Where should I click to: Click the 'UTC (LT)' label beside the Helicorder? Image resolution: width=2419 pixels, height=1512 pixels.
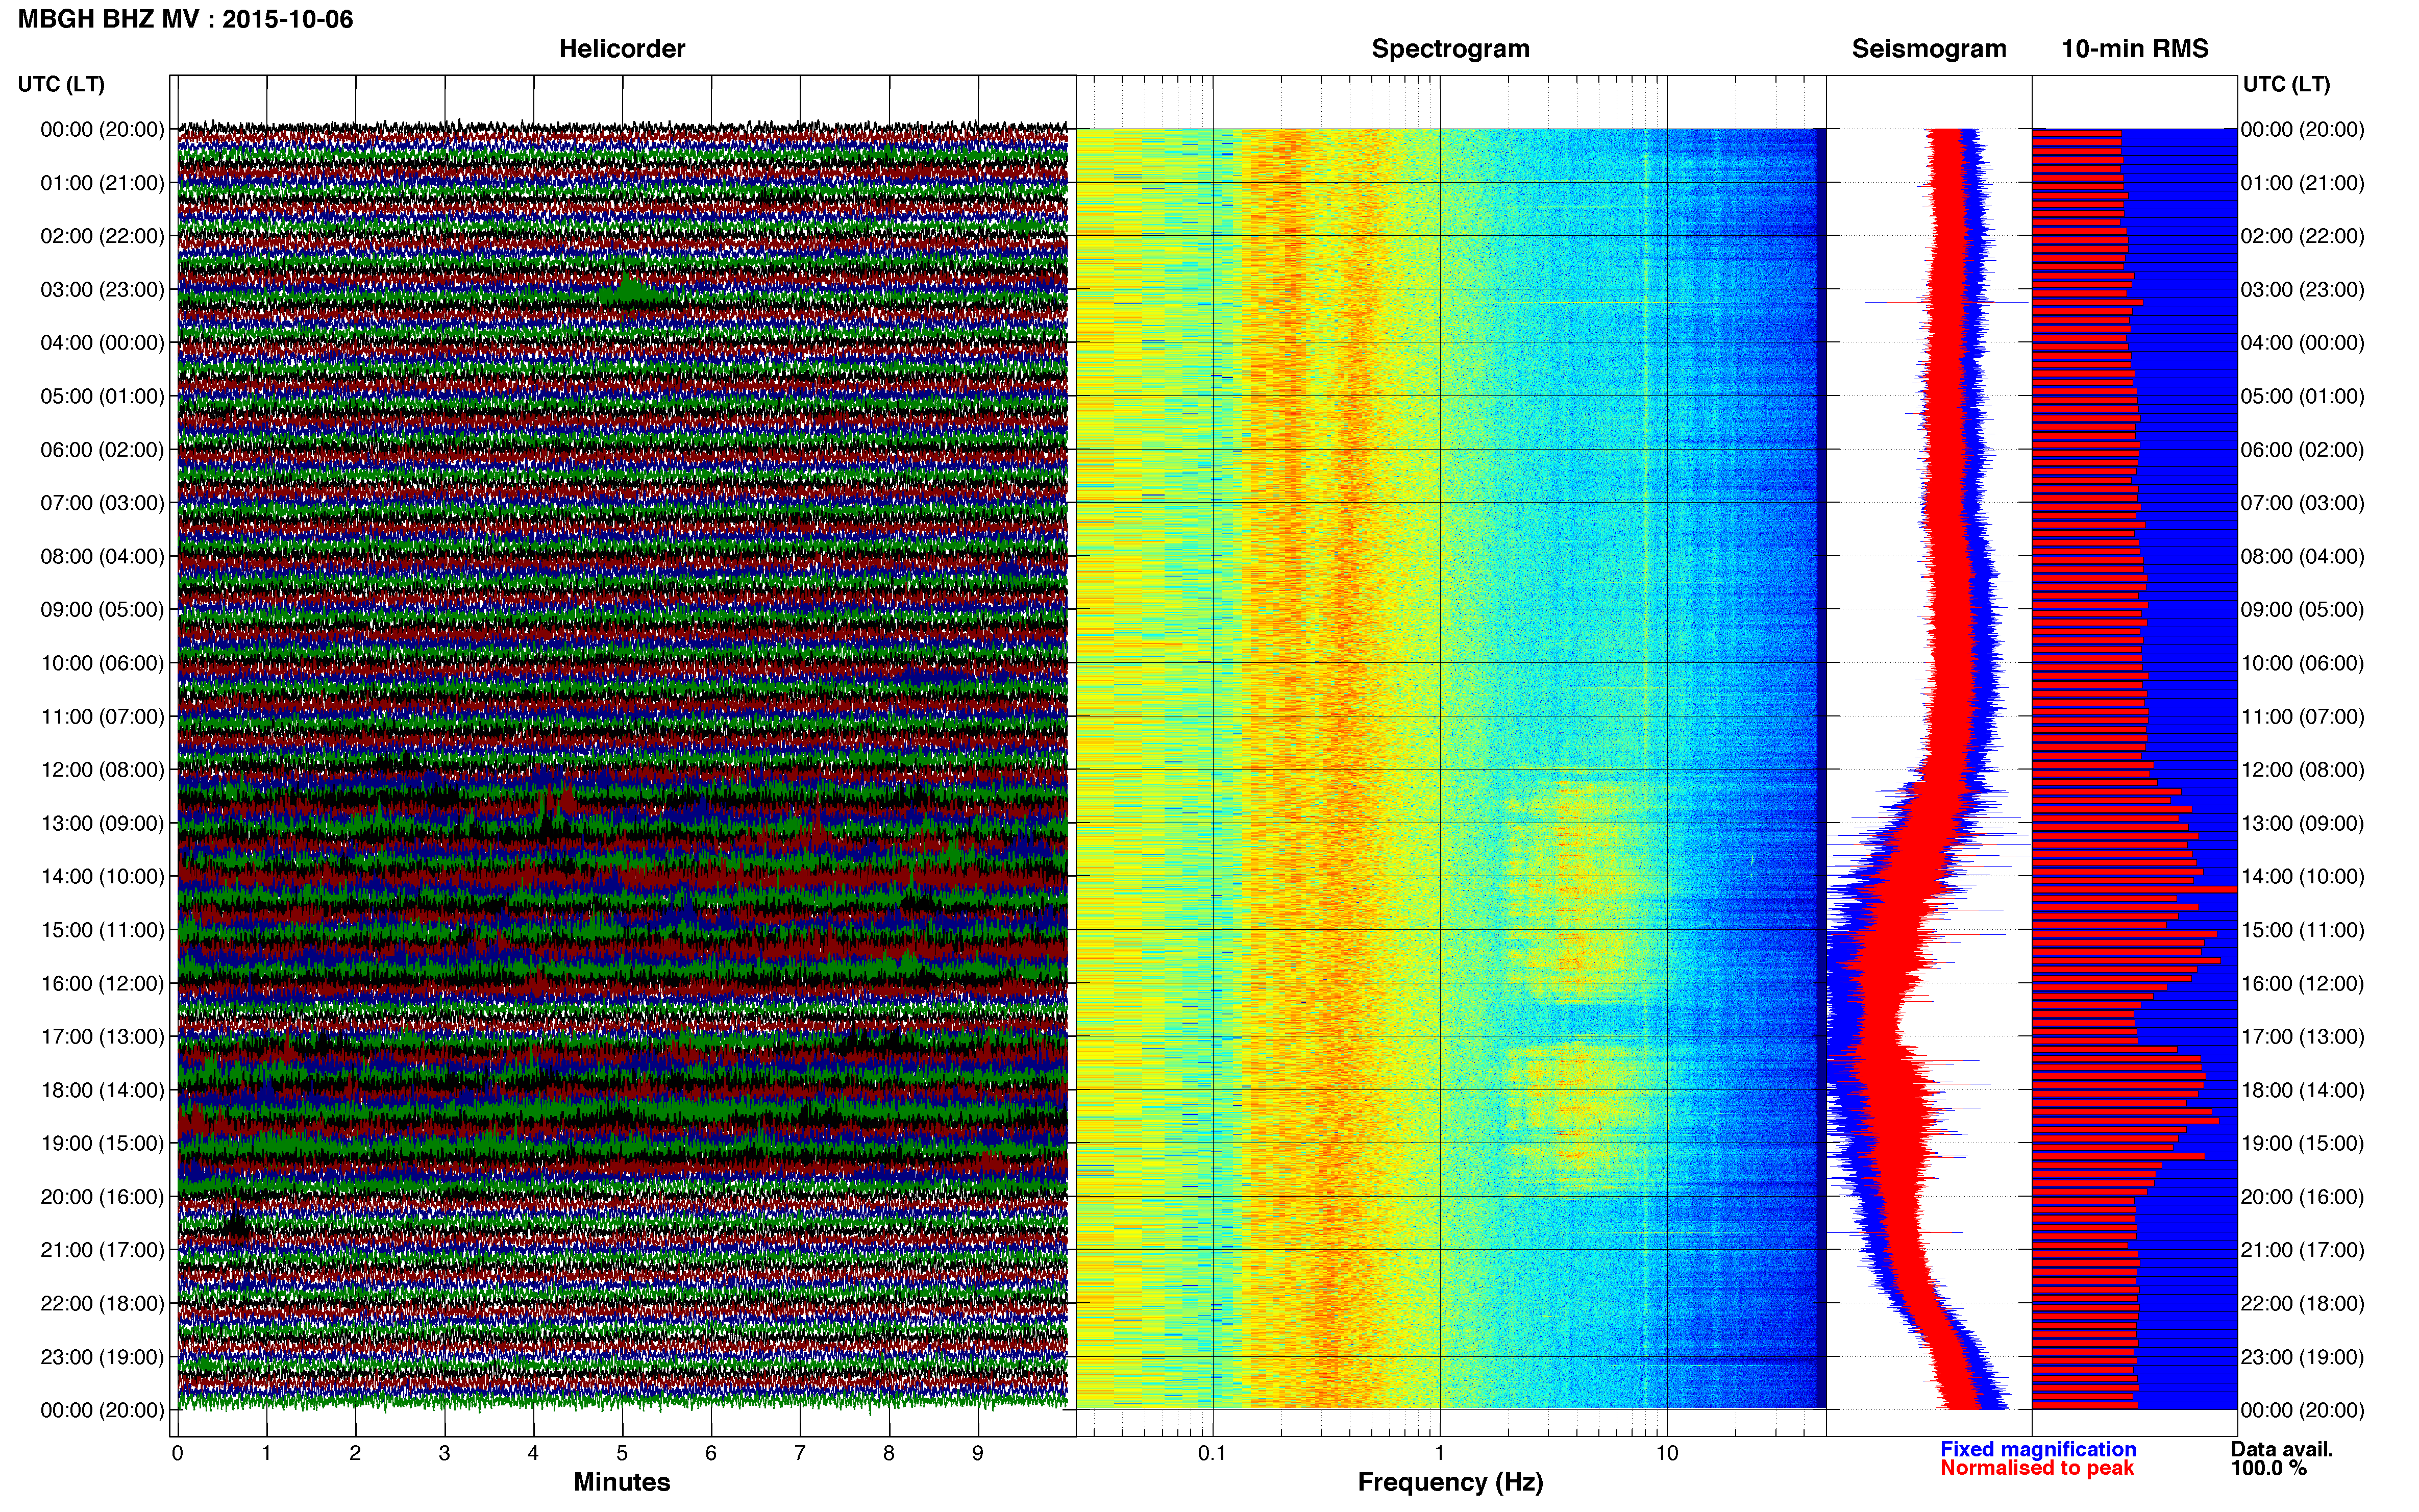click(x=61, y=84)
